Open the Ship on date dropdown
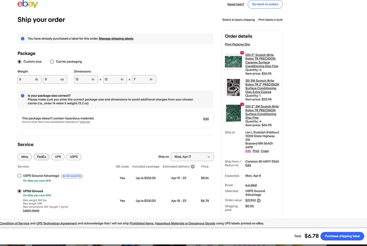This screenshot has width=367, height=246. (192, 157)
